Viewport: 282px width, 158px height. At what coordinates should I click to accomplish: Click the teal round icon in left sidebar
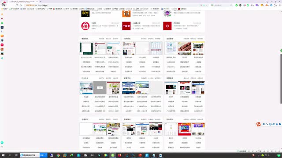pyautogui.click(x=2, y=143)
